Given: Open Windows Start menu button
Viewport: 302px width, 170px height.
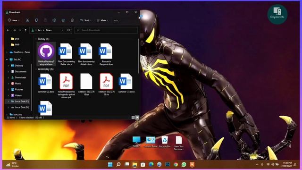Looking at the screenshot, I should [x=110, y=164].
